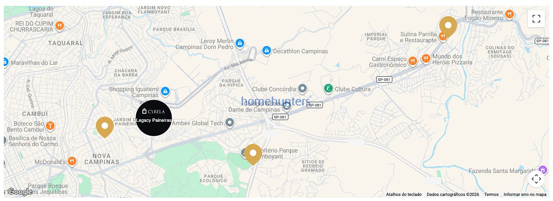Click the McDonald's restaurant icon
Image resolution: width=553 pixels, height=201 pixels.
(x=72, y=161)
